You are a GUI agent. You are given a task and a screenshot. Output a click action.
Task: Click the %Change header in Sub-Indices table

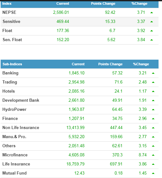point(141,64)
